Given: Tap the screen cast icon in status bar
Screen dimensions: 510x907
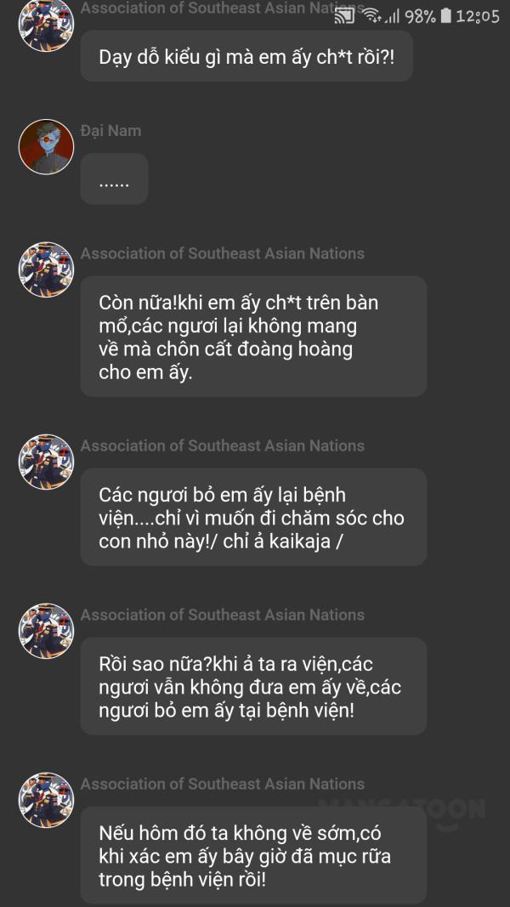Looking at the screenshot, I should pos(344,16).
